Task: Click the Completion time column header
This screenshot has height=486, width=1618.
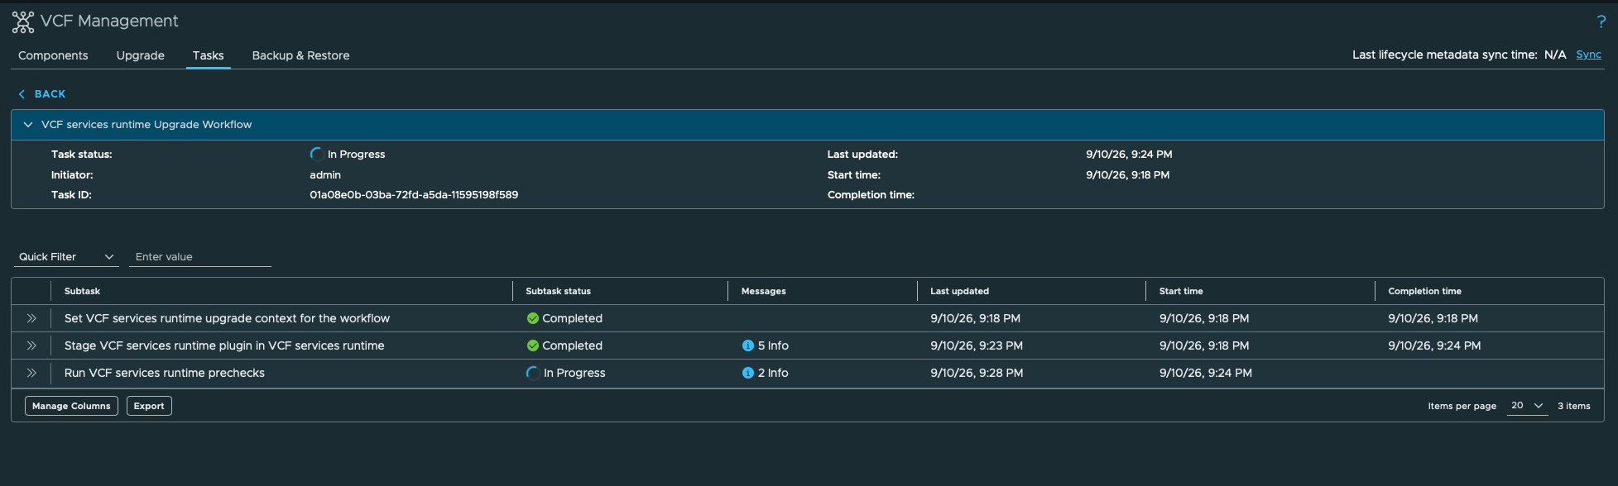Action: coord(1425,291)
